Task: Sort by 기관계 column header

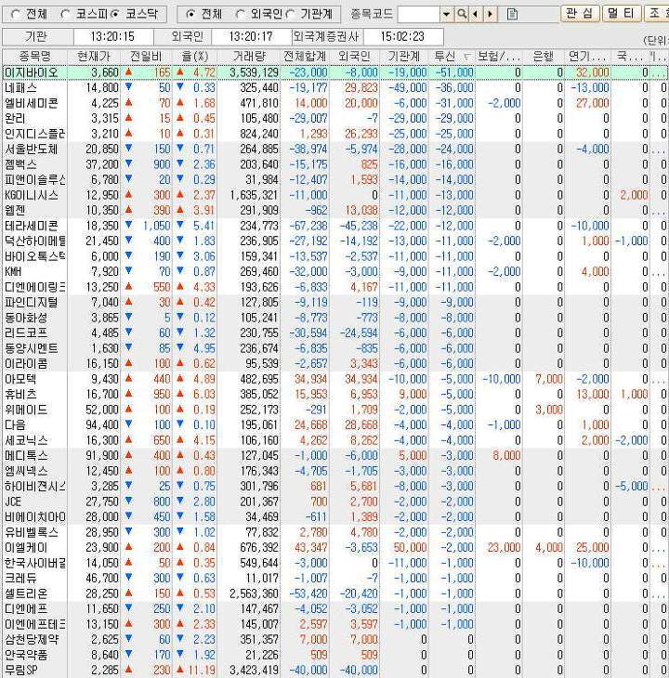Action: pyautogui.click(x=404, y=57)
